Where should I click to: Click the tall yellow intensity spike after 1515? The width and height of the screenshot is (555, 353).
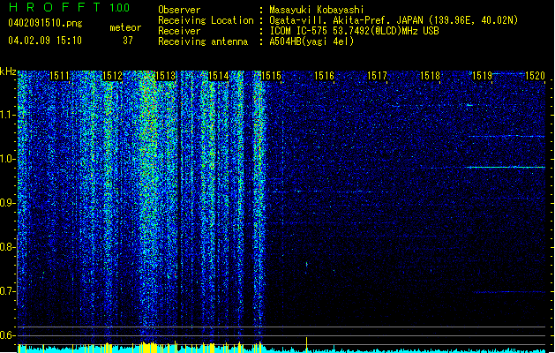point(306,344)
